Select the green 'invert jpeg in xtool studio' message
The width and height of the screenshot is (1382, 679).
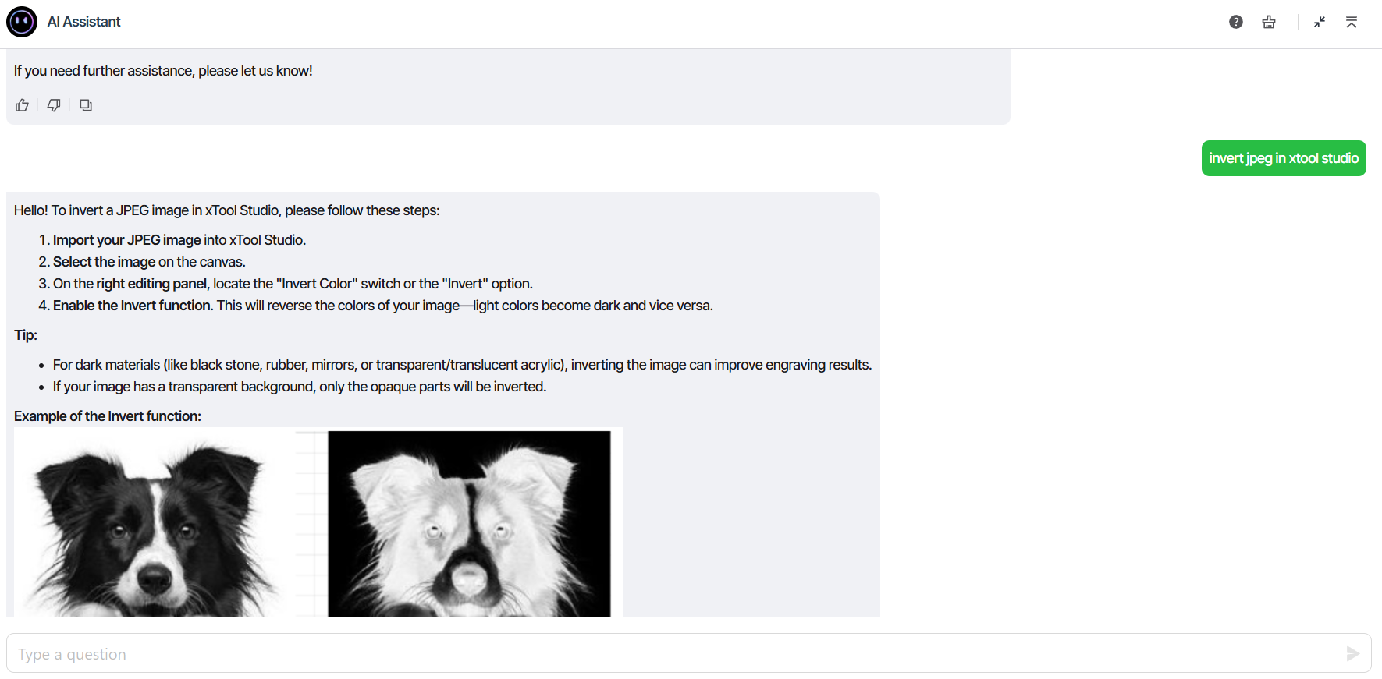(x=1284, y=158)
